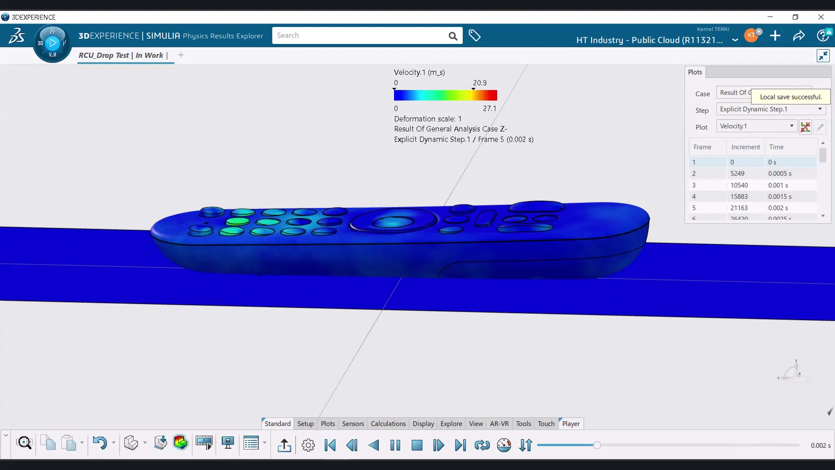Open the results import icon with download arrow

point(160,443)
